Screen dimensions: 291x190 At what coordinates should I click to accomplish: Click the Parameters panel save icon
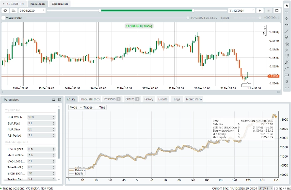click(x=60, y=100)
